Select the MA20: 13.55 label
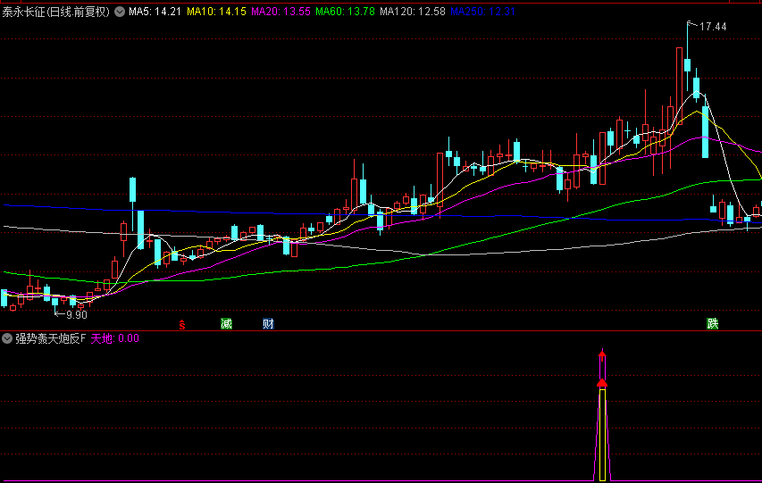 tap(281, 12)
